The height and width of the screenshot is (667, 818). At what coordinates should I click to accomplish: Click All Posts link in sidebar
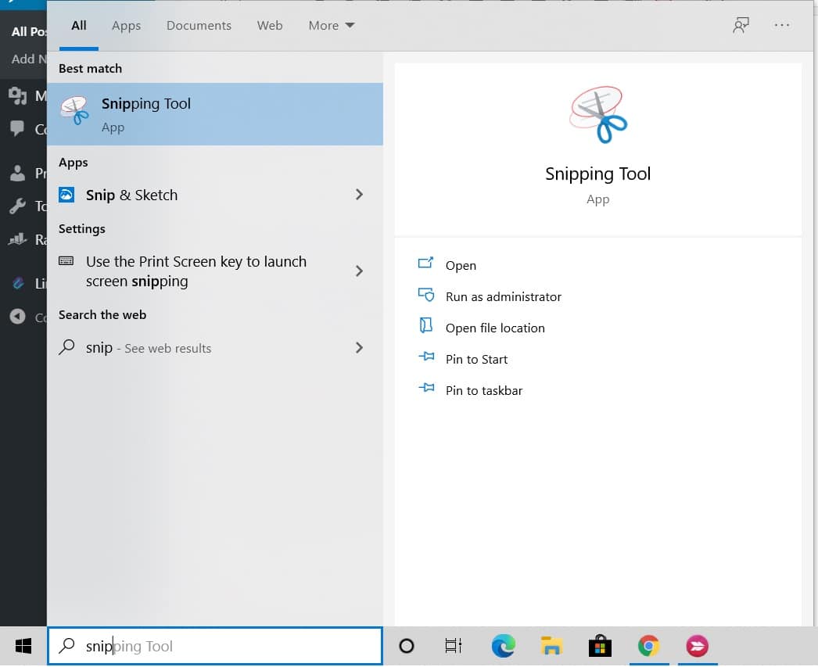(x=29, y=32)
